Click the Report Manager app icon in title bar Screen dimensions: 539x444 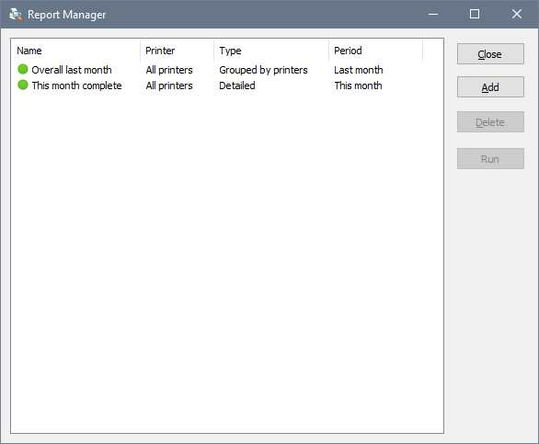click(16, 14)
